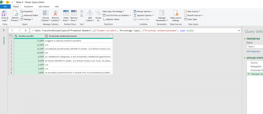Switch to the Add Column tab
Viewport: 263px width, 114px height.
[44, 6]
